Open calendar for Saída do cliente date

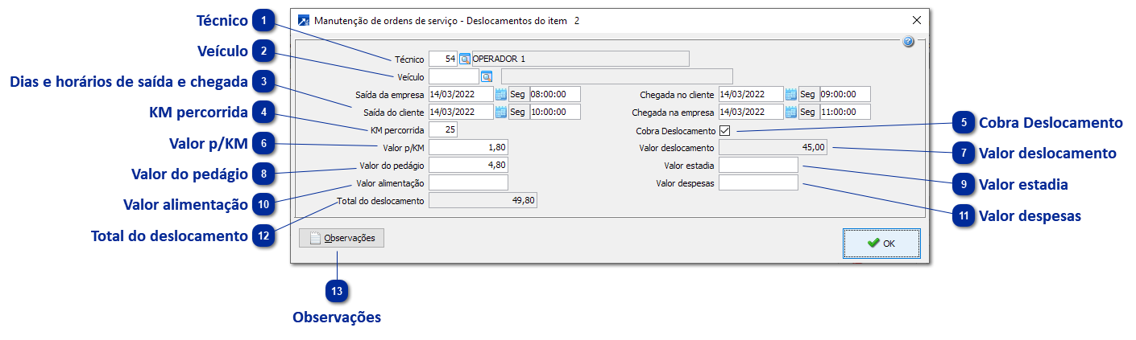coord(501,112)
